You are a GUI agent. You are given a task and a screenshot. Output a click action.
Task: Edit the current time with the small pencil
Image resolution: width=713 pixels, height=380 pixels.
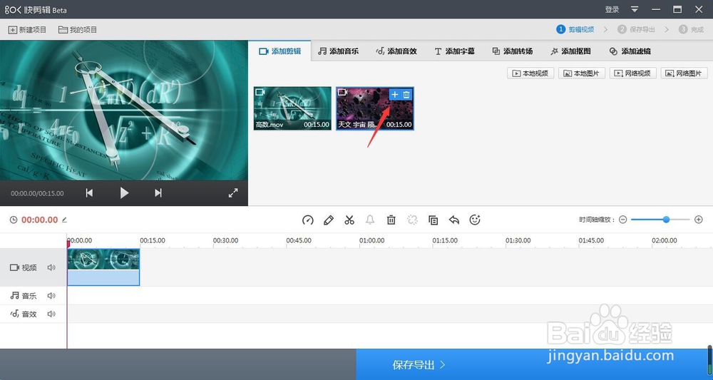point(65,220)
